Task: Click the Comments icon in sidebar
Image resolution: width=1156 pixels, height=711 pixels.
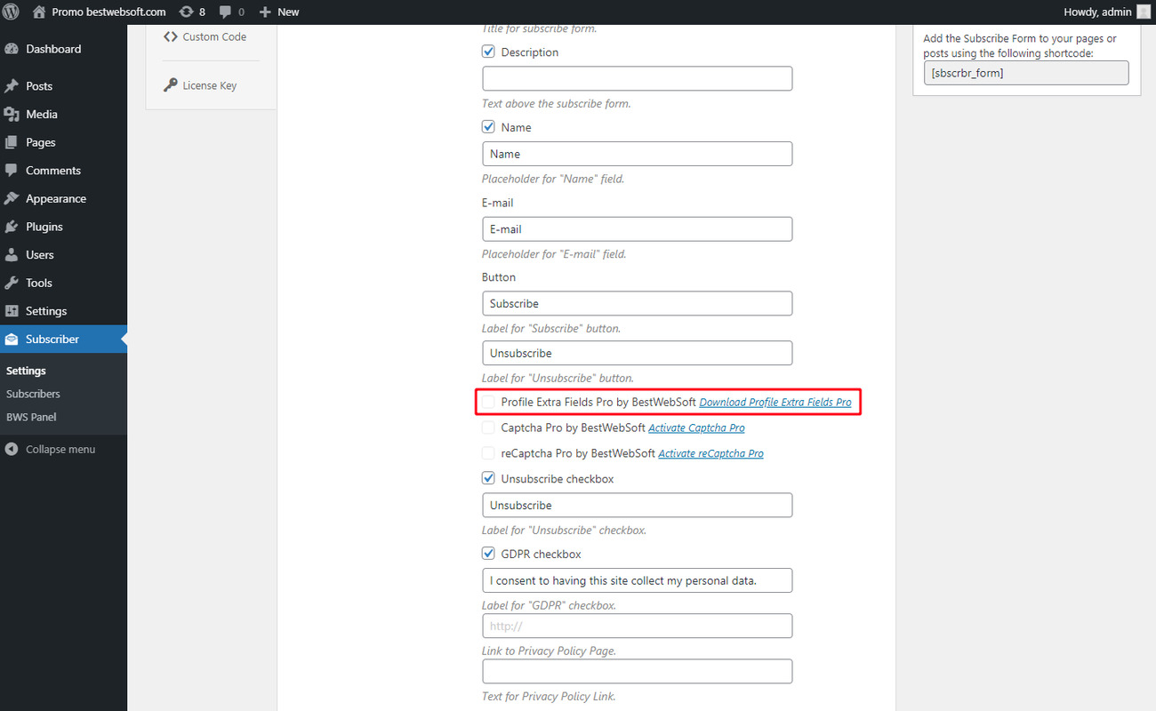Action: coord(12,171)
